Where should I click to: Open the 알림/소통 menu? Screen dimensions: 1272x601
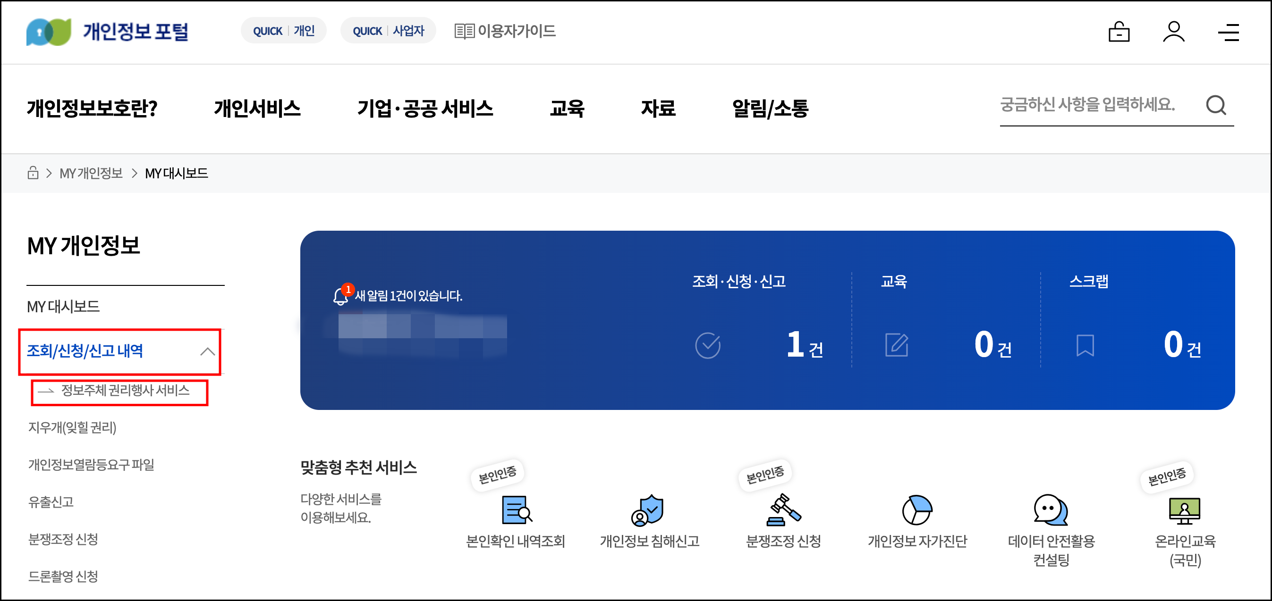[770, 108]
